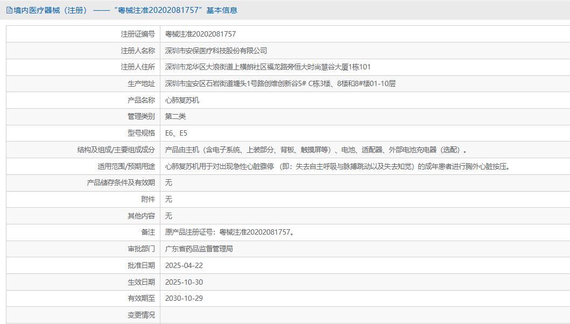Viewport: 570px width, 324px height.
Task: Click the label 管理类别
Action: [x=141, y=116]
